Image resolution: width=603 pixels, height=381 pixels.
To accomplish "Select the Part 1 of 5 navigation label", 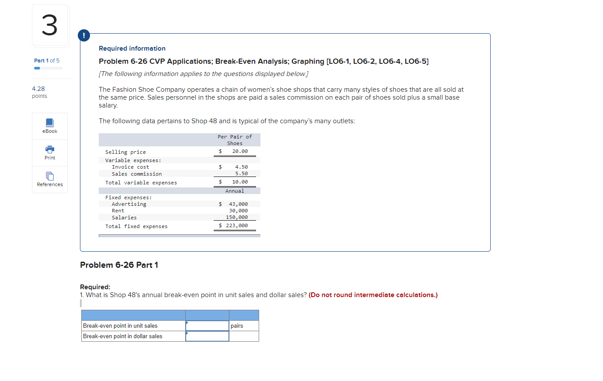I will point(47,60).
